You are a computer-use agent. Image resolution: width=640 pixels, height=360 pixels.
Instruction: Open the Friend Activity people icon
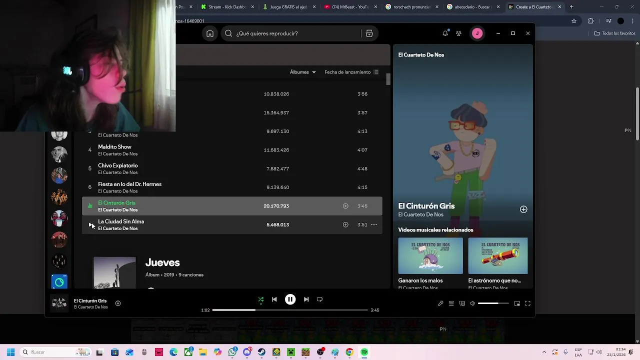point(458,33)
